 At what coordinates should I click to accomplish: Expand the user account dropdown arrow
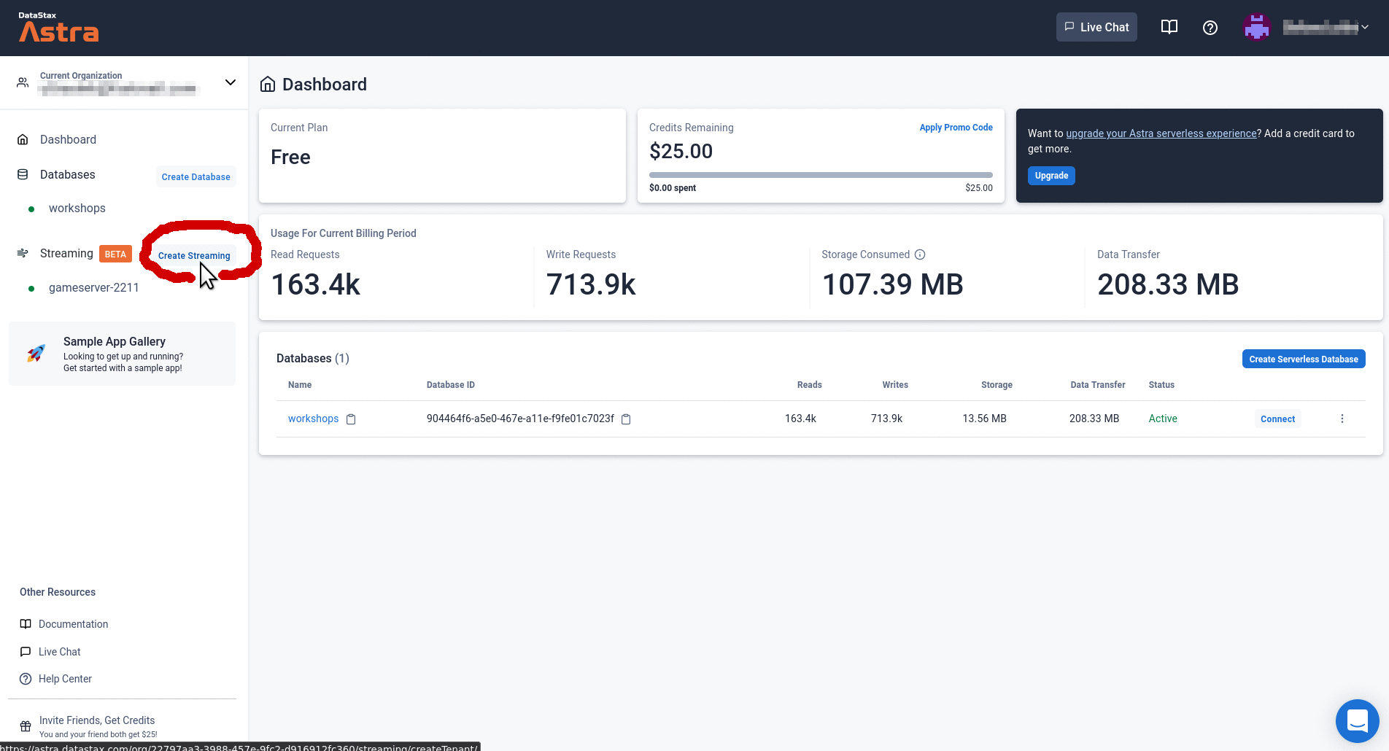click(1365, 27)
